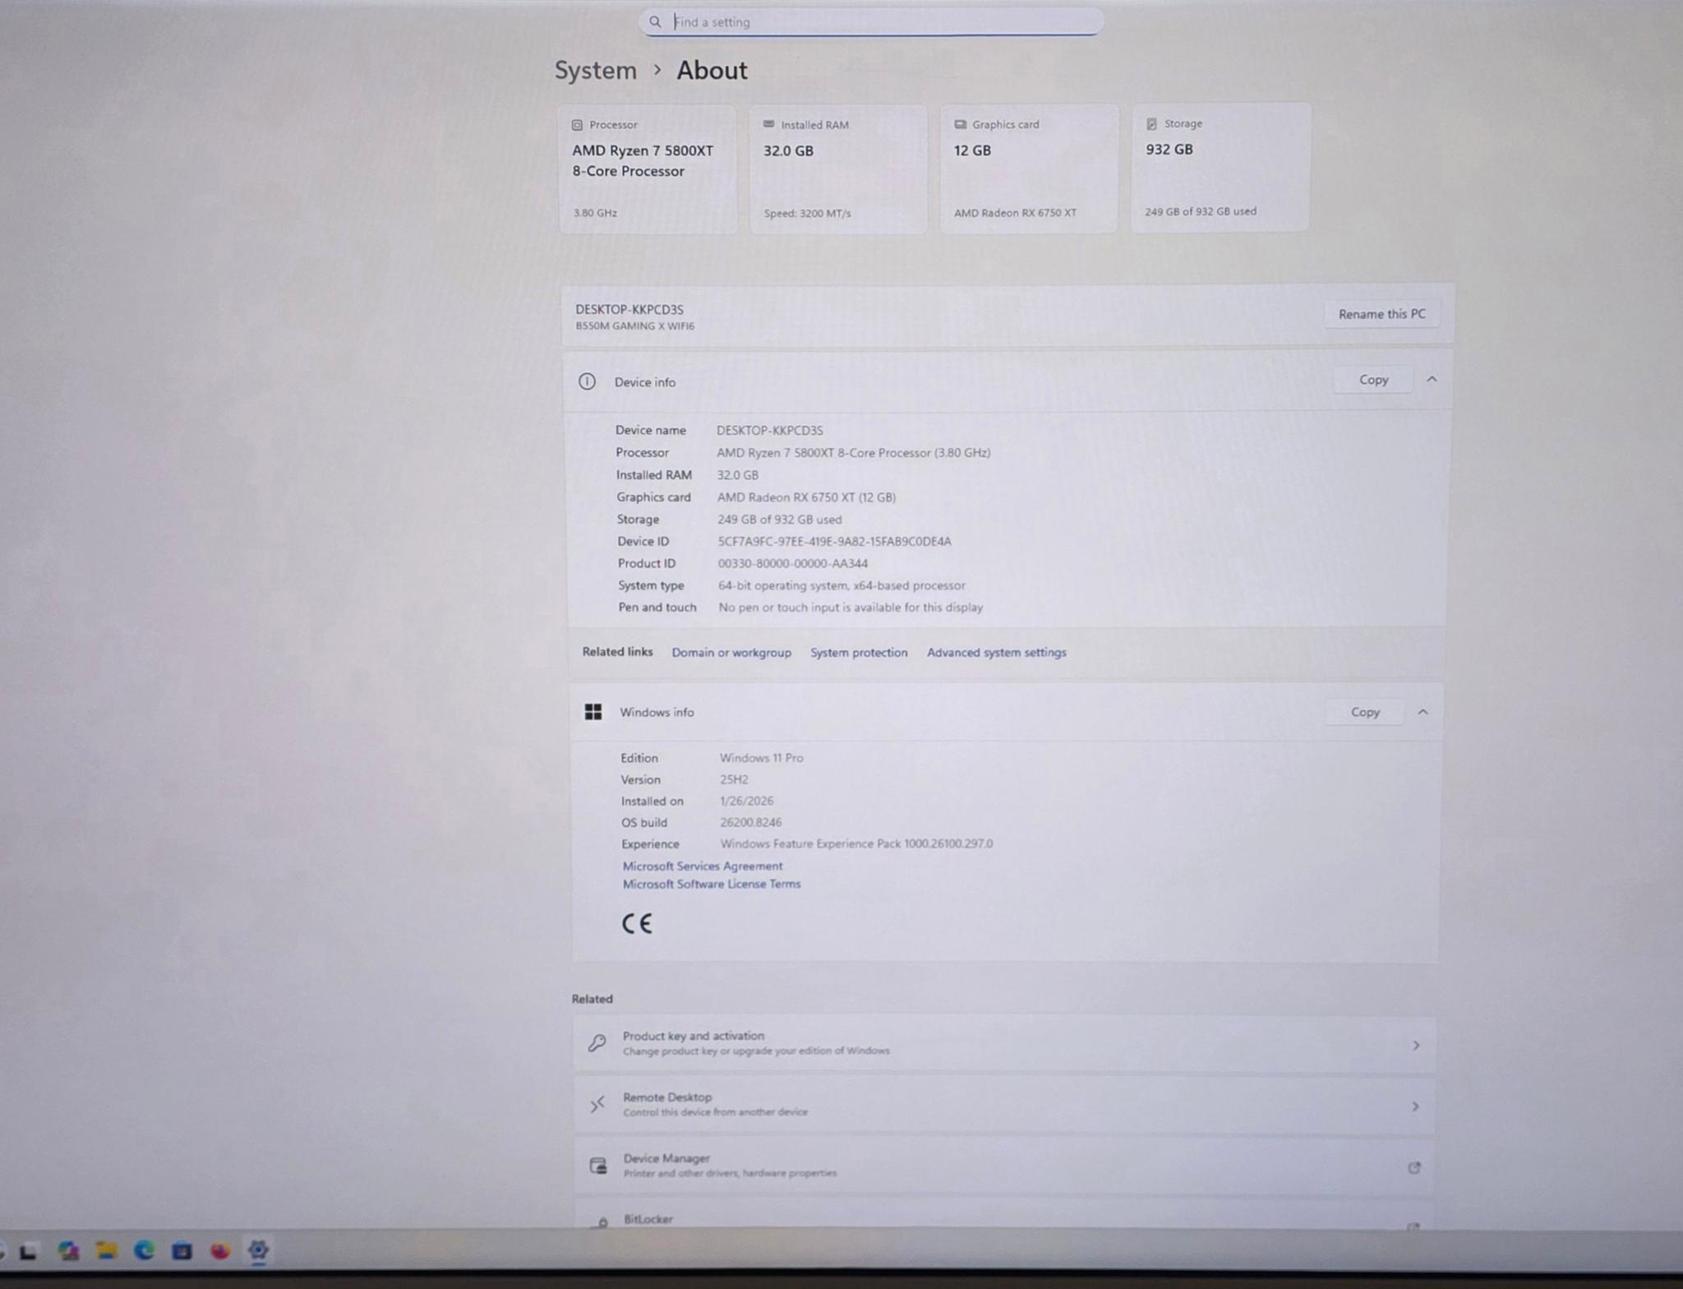
Task: Launch Copilot from the taskbar
Action: click(68, 1251)
